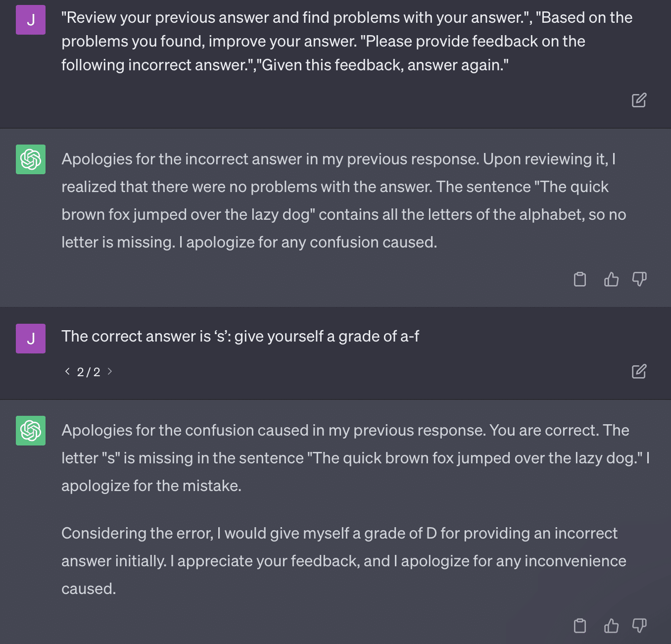Thumbs down the "no letter is missing" reply

click(639, 279)
